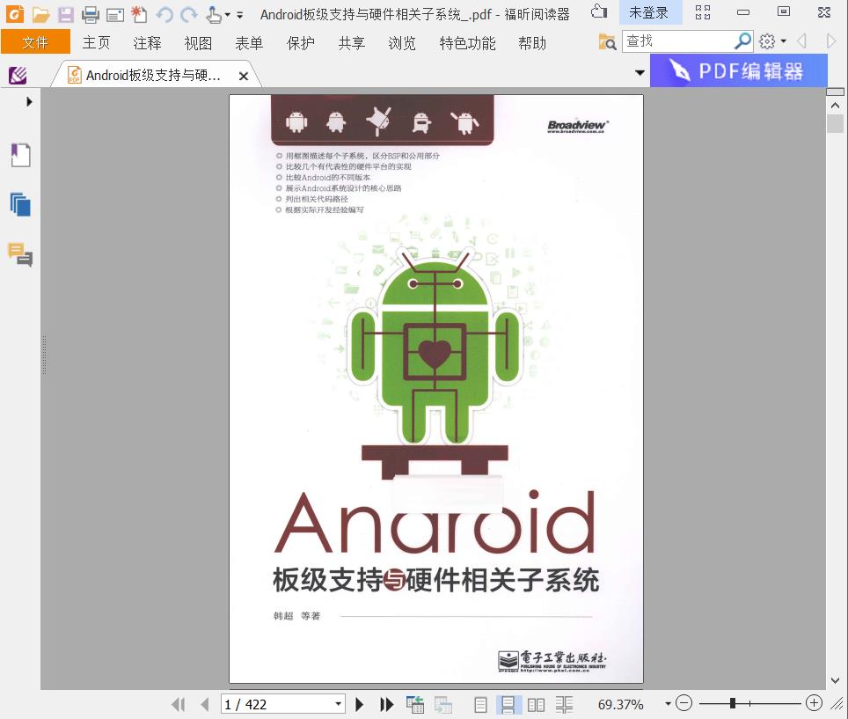The width and height of the screenshot is (848, 719).
Task: Click the 69.37% zoom value
Action: [621, 704]
